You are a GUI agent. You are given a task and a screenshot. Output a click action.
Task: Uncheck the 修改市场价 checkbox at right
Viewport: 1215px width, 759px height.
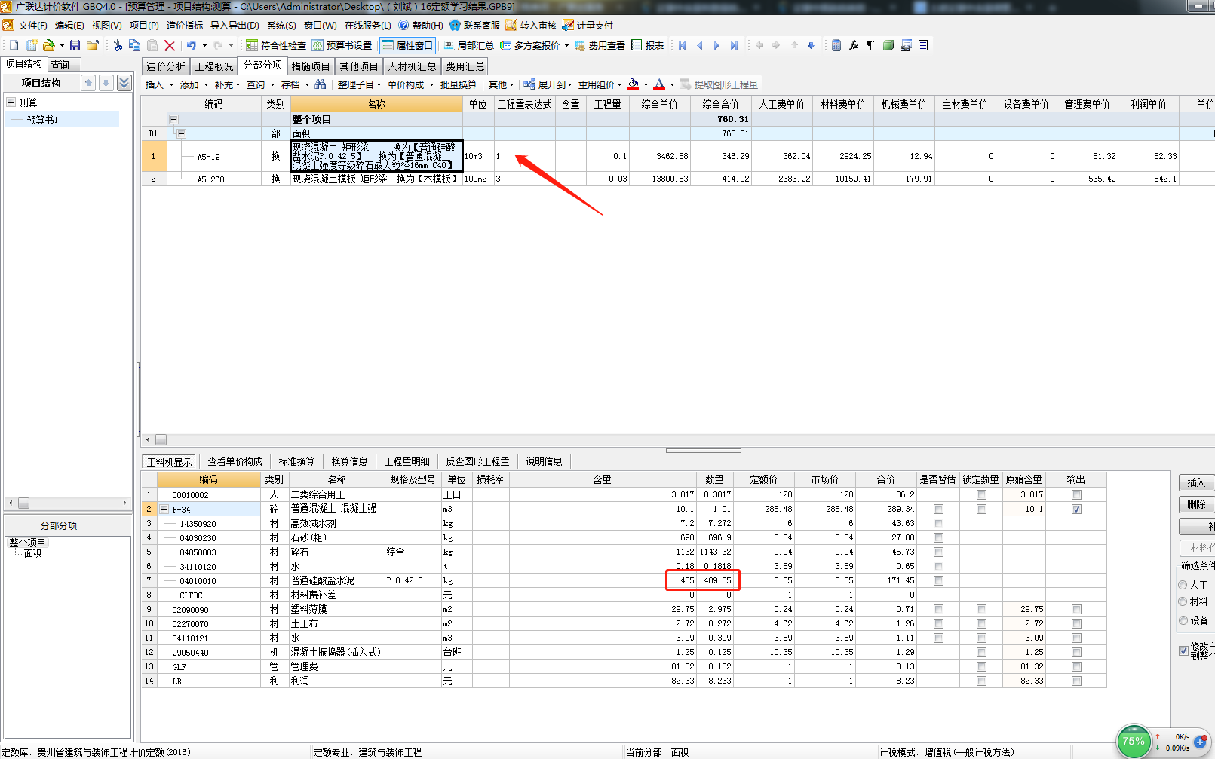click(x=1183, y=650)
